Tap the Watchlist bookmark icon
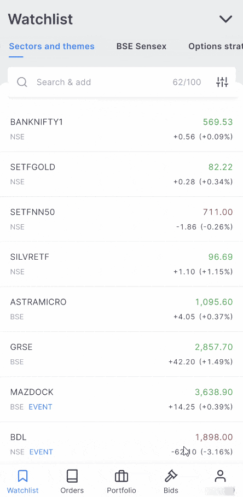 [x=23, y=476]
